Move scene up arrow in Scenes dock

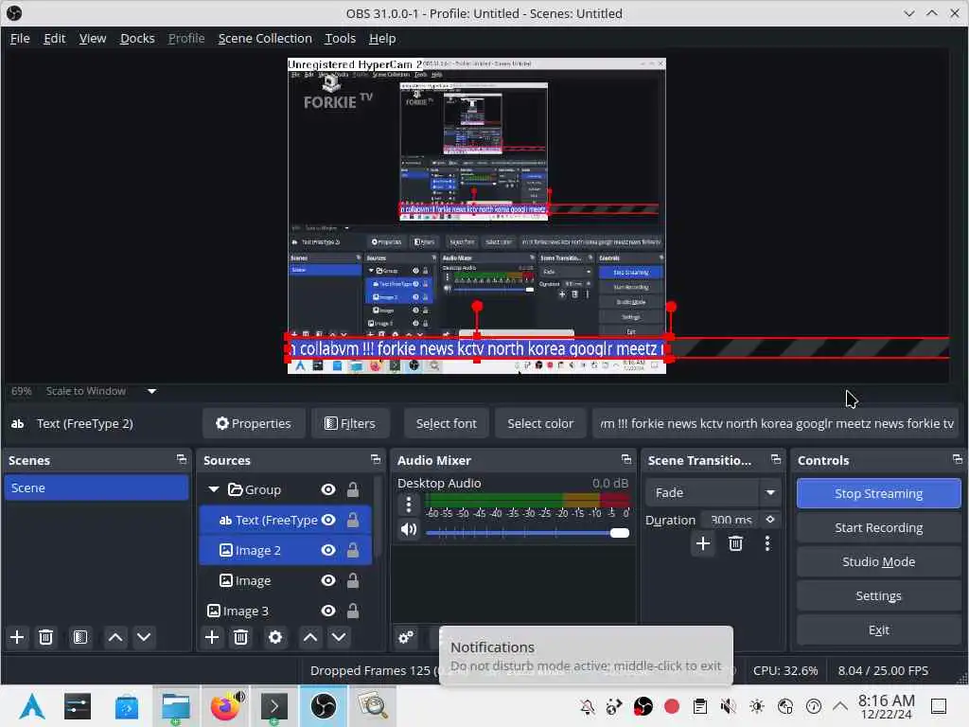(x=115, y=637)
